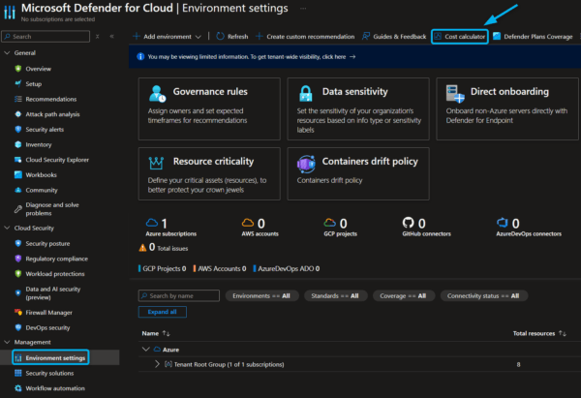Open the Containers drift policy card
This screenshot has width=581, height=398.
[x=358, y=173]
